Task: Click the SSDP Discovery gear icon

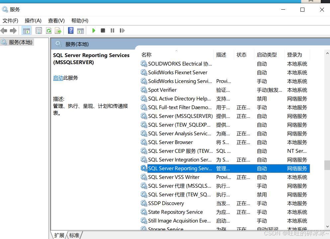Action: (144, 203)
